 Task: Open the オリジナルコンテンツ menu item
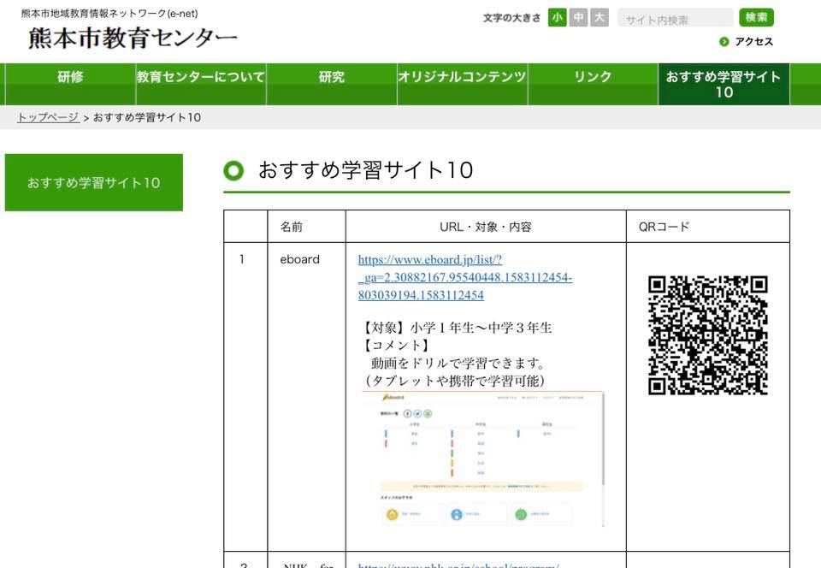click(x=463, y=85)
